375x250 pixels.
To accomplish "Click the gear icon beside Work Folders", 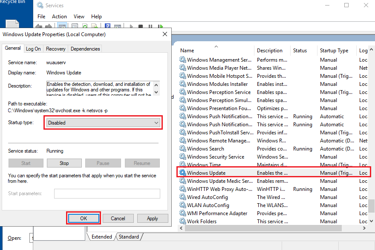I will [183, 221].
